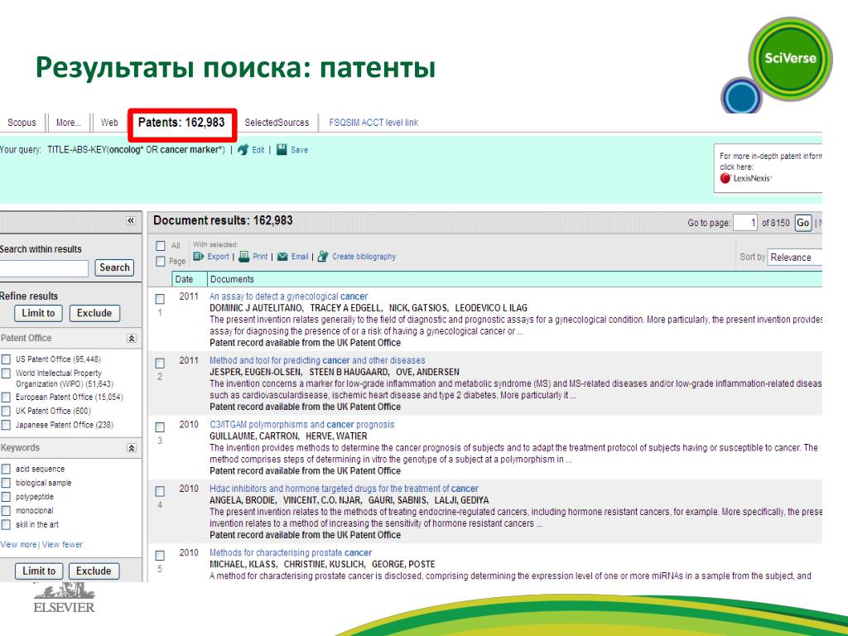The width and height of the screenshot is (848, 636).
Task: Click the Search within results button
Action: coord(114,267)
